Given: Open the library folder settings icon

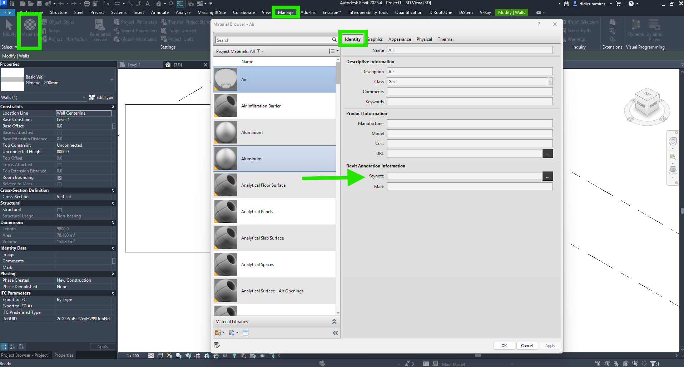Looking at the screenshot, I should [218, 333].
